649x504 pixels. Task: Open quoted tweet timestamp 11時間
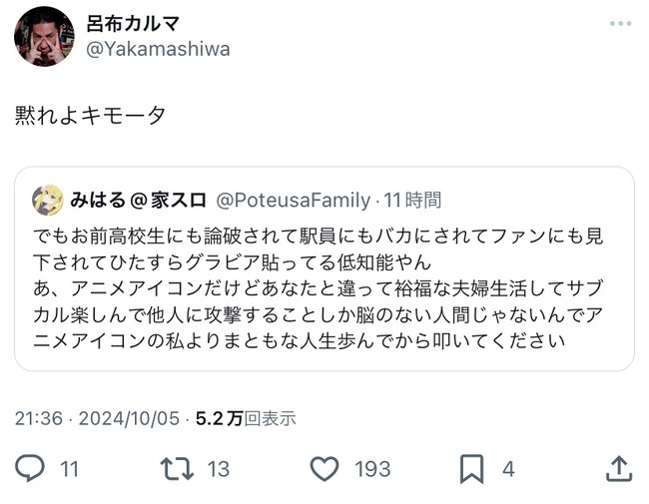coord(412,201)
